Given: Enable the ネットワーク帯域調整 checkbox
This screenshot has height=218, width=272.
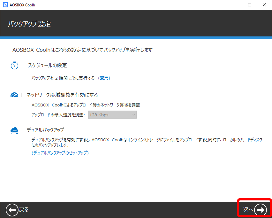Looking at the screenshot, I should [23, 95].
